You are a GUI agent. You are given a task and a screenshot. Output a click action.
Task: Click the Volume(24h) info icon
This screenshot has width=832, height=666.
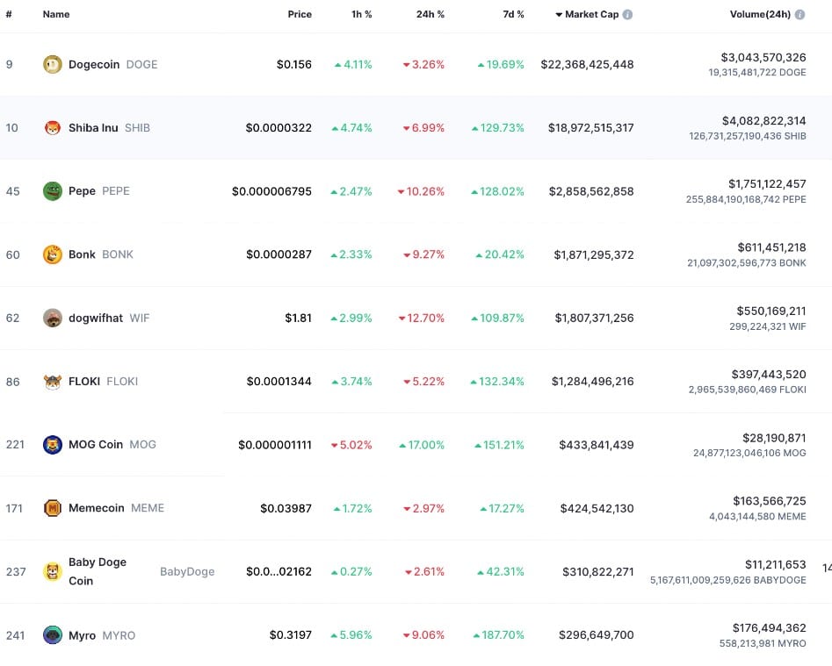799,15
